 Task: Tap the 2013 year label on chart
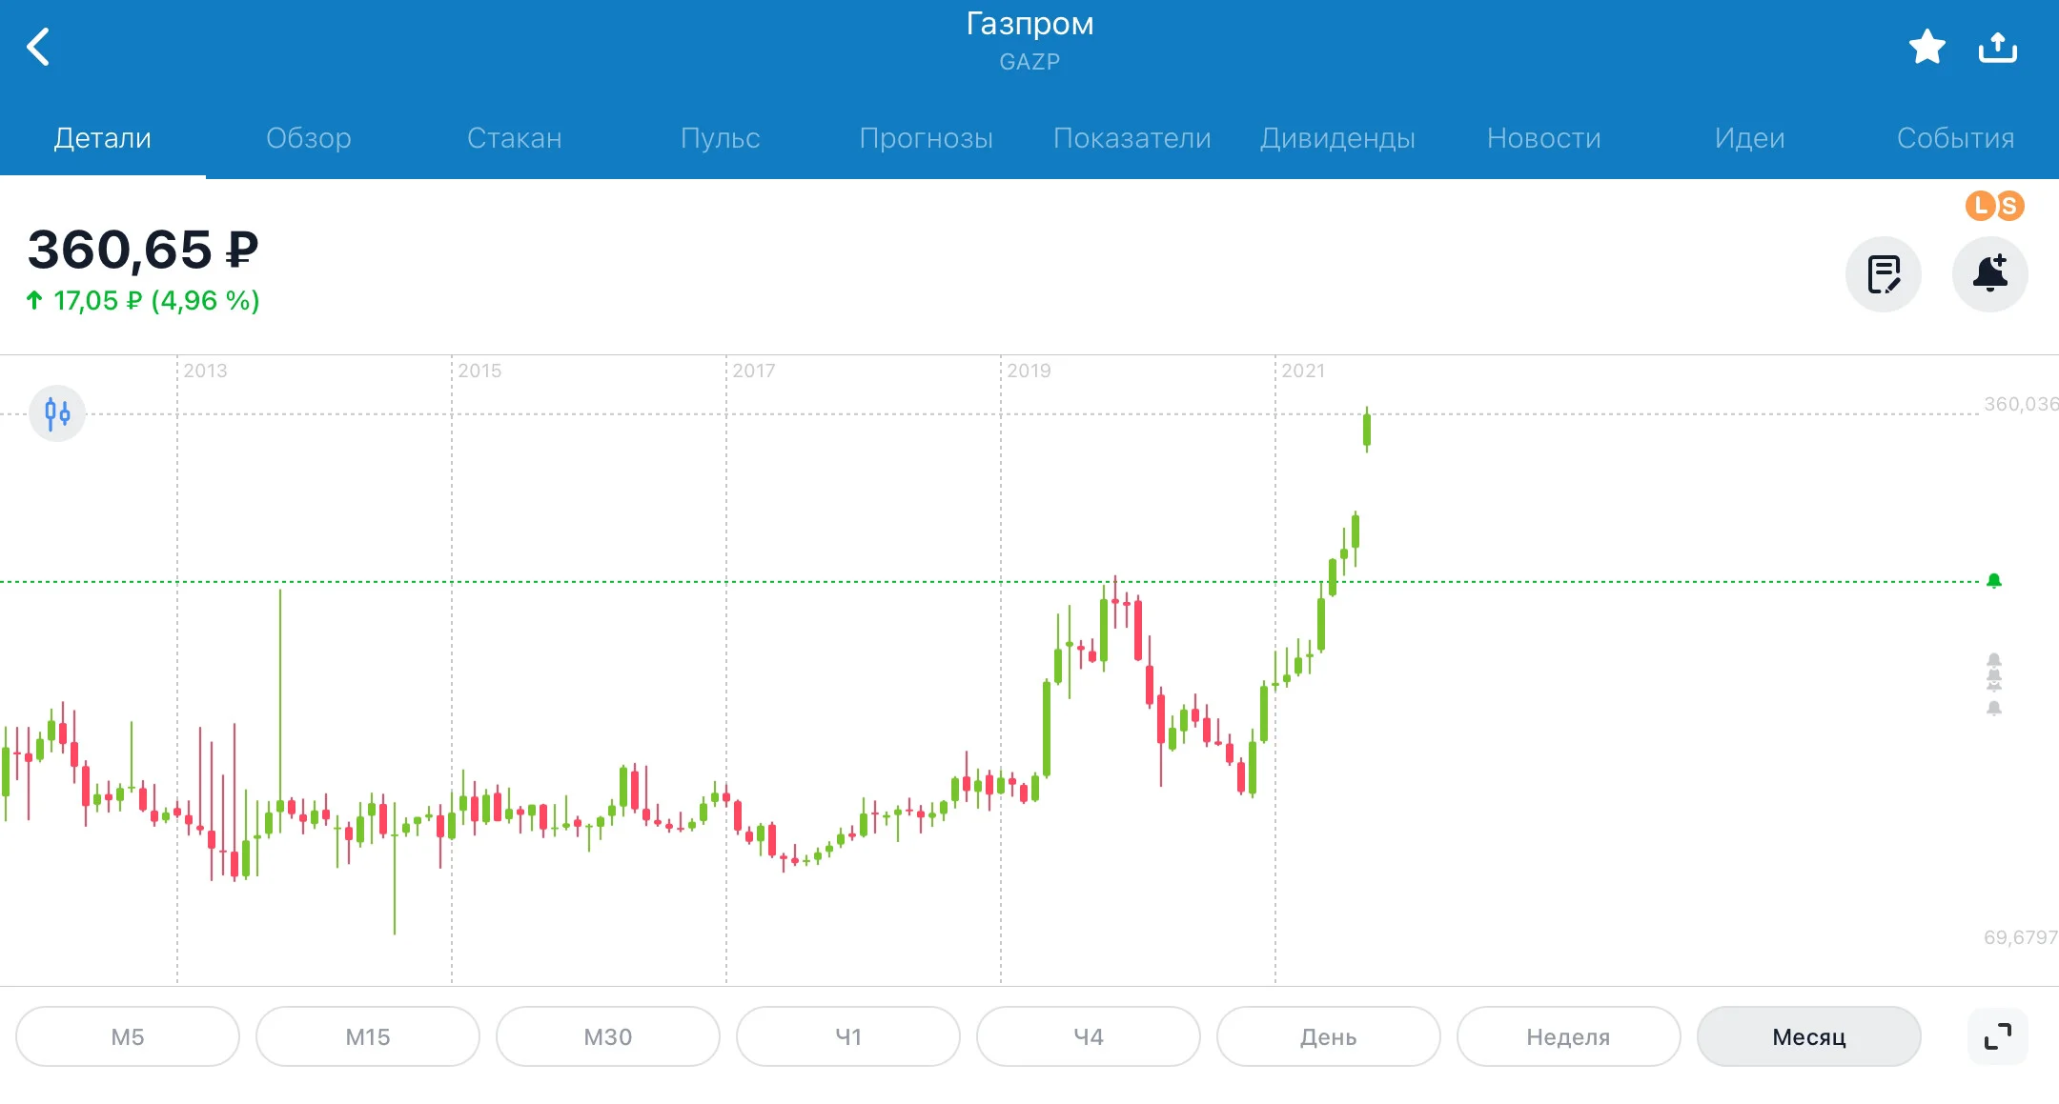(205, 371)
